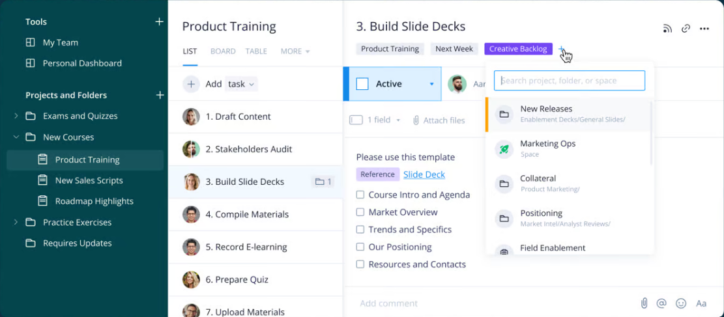
Task: Expand the Exams and Quizzes folder
Action: coord(16,116)
